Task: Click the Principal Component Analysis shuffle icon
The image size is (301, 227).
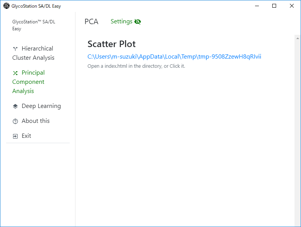Action: 15,73
